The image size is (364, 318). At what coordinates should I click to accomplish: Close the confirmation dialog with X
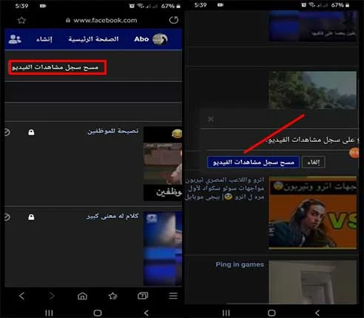[x=211, y=119]
